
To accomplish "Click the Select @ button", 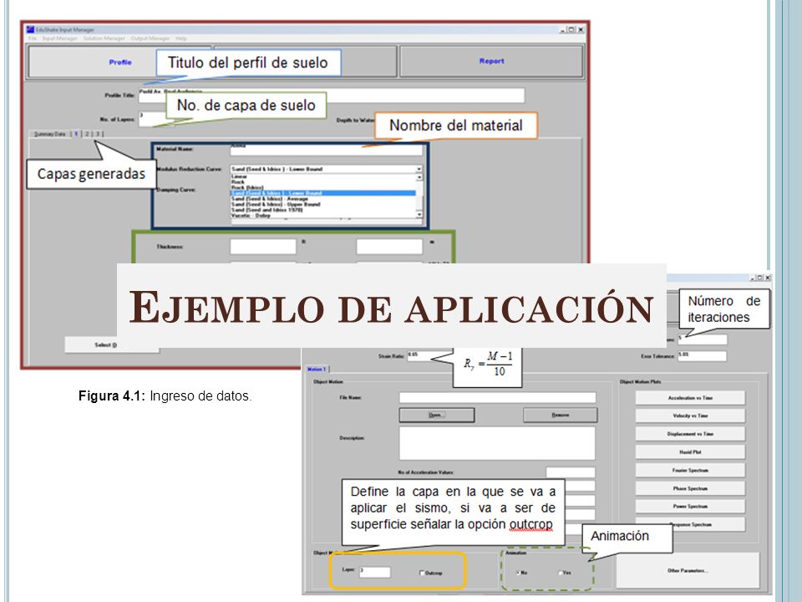I will click(x=111, y=345).
